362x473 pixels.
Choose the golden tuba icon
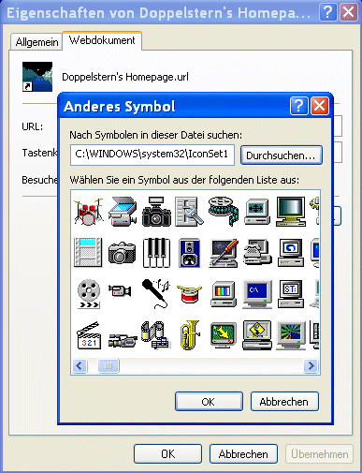click(190, 334)
